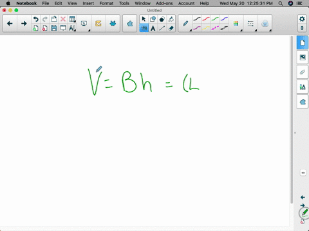This screenshot has height=231, width=309.
Task: Save the file with floppy disk icon
Action: [x=54, y=28]
